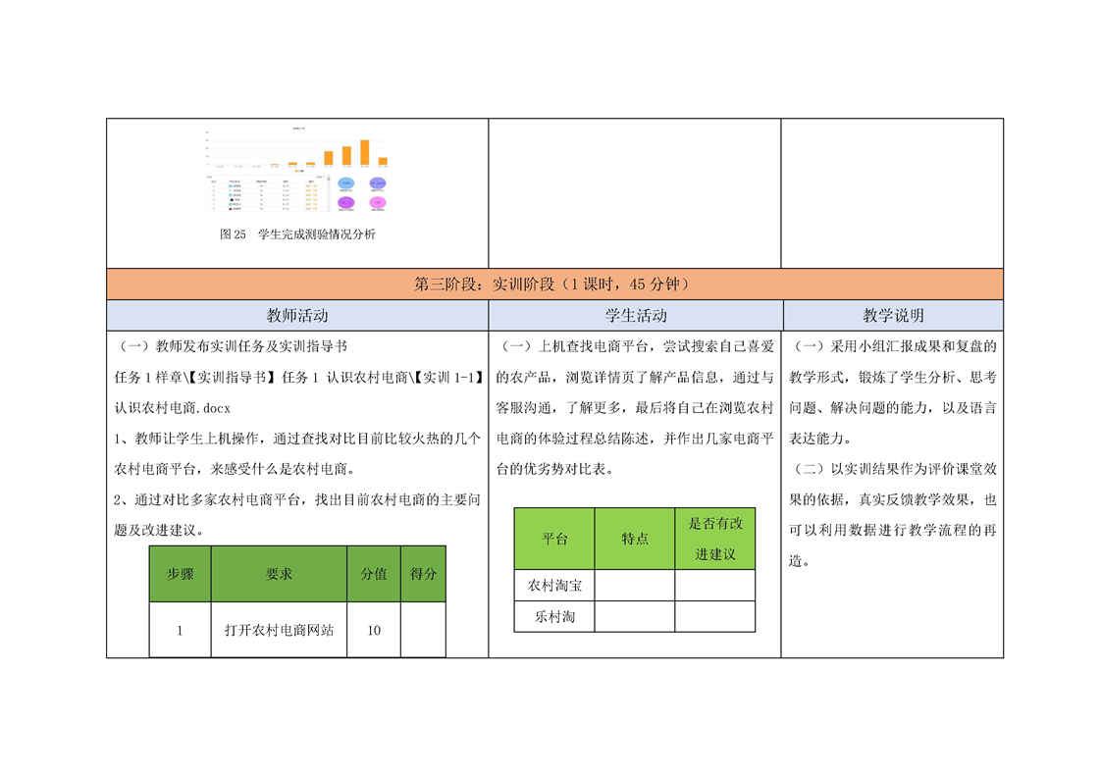Click the green 要求 header cell
This screenshot has width=1101, height=778.
point(279,574)
